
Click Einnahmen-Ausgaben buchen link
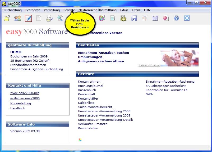click(x=103, y=53)
